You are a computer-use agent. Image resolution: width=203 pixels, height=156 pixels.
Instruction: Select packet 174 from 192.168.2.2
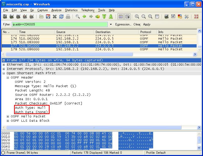pos(99,39)
